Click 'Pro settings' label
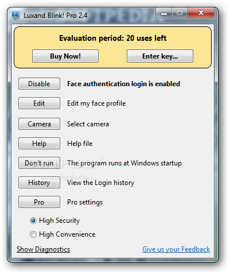Screen dimensions: 230x274 [85, 202]
